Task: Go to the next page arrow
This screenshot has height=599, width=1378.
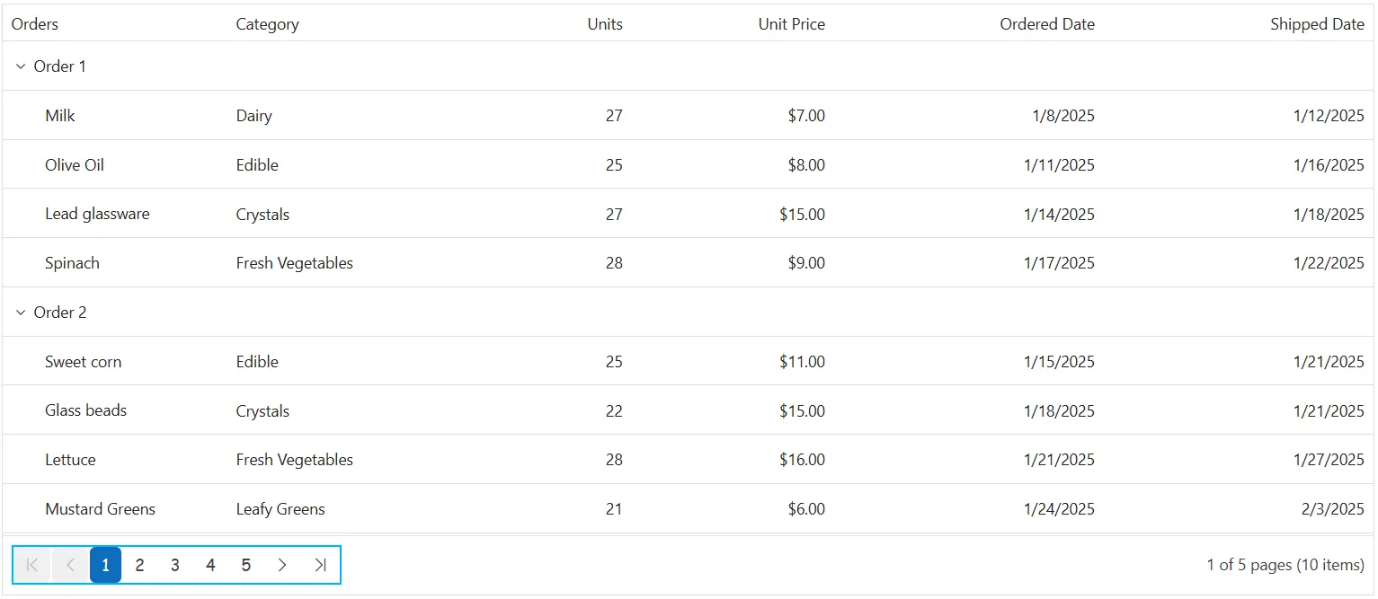Action: click(282, 565)
